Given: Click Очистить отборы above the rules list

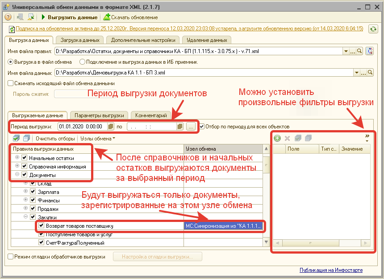Looking at the screenshot, I should 55,139.
